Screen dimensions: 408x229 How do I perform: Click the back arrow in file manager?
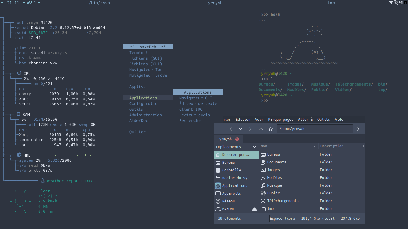pyautogui.click(x=231, y=129)
